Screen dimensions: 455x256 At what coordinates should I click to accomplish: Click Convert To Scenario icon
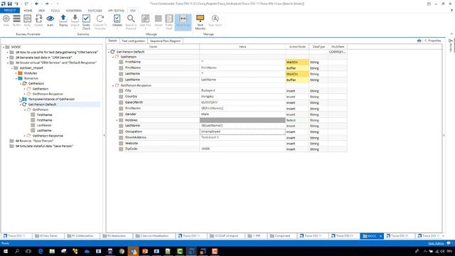click(100, 19)
